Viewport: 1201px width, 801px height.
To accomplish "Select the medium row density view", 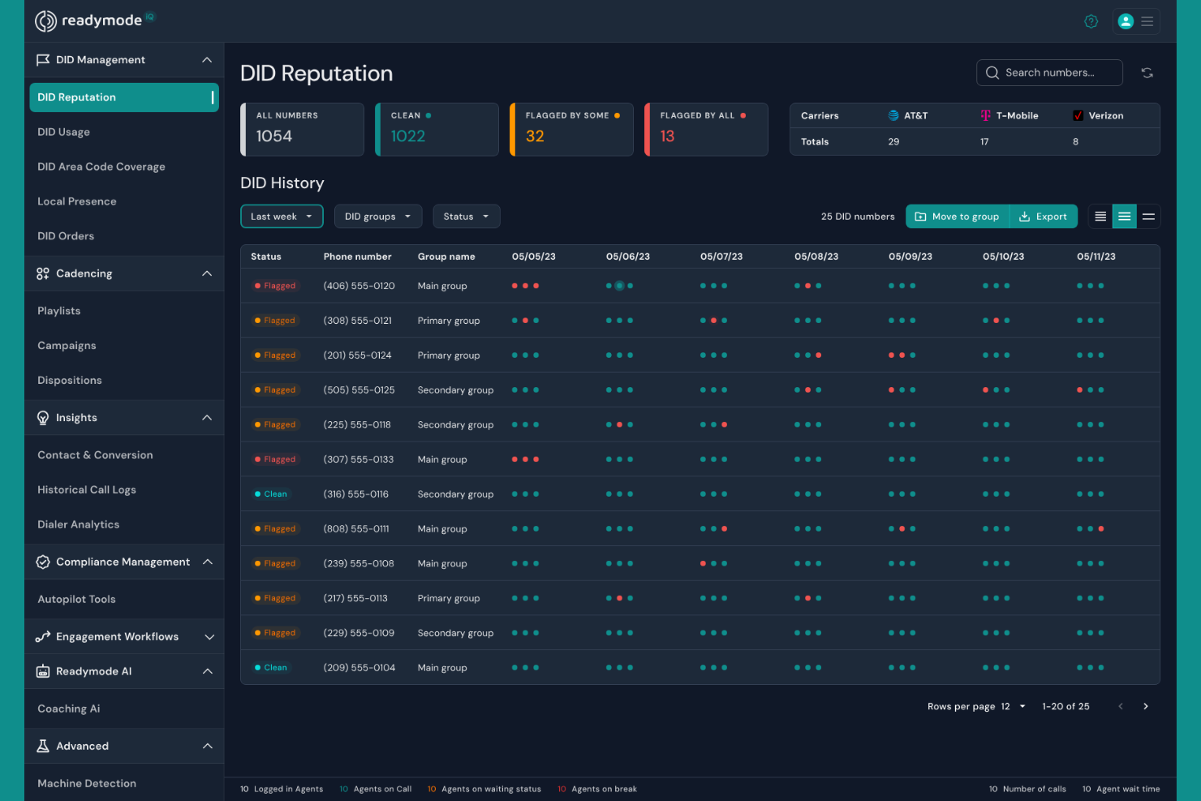I will (x=1124, y=217).
